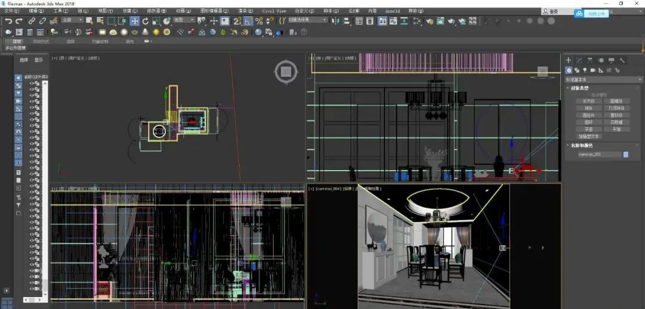Click the 加强型文本 button
645x309 pixels.
(588, 137)
